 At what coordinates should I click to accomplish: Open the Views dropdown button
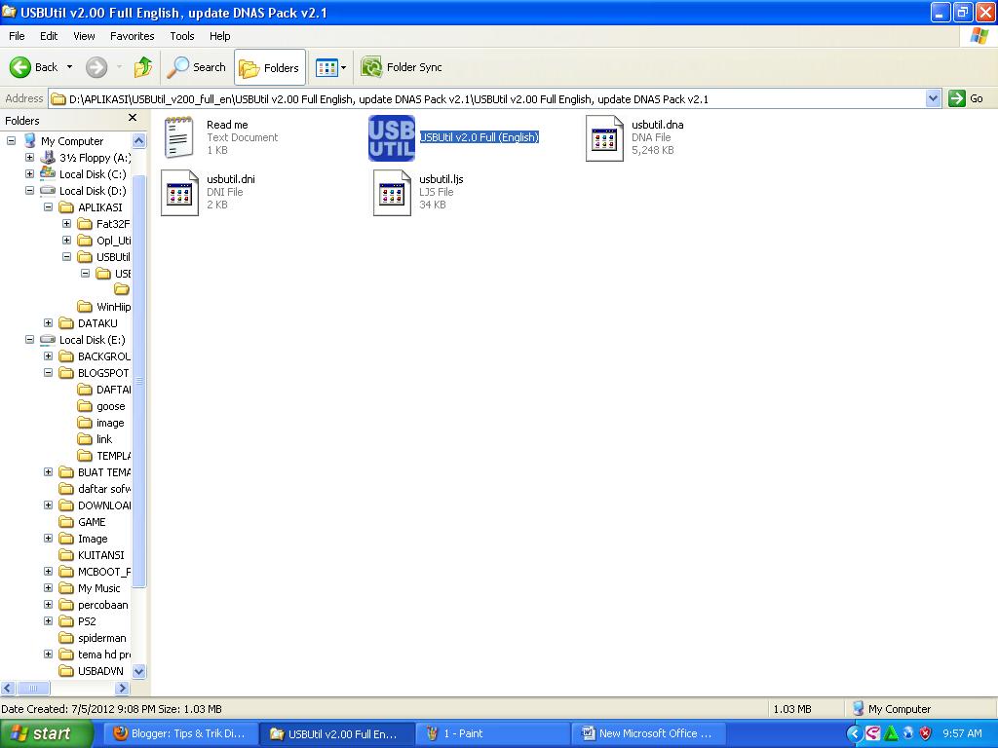click(331, 67)
